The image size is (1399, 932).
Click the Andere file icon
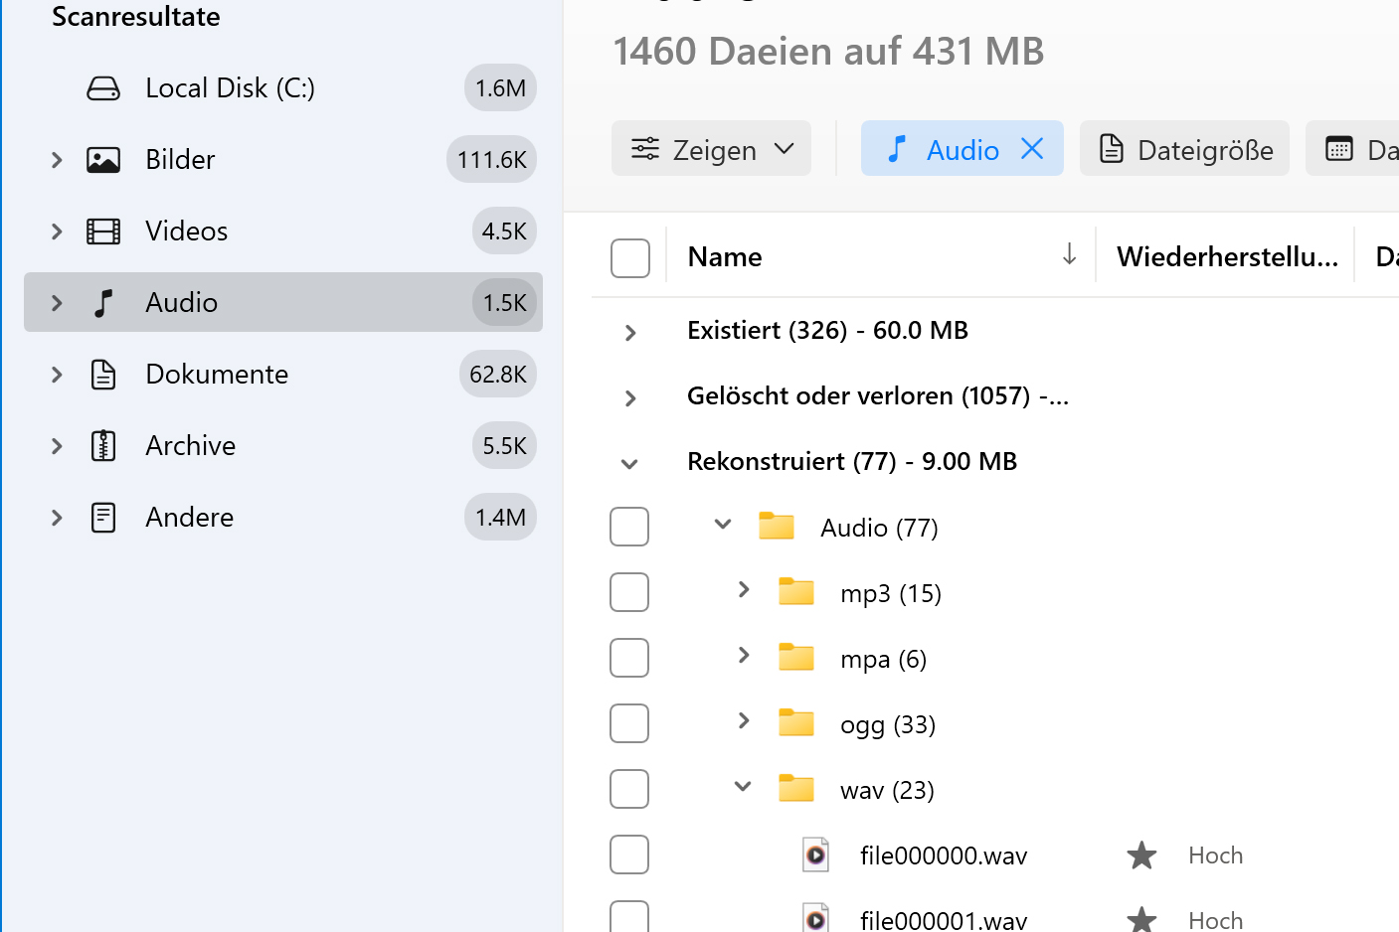[103, 518]
